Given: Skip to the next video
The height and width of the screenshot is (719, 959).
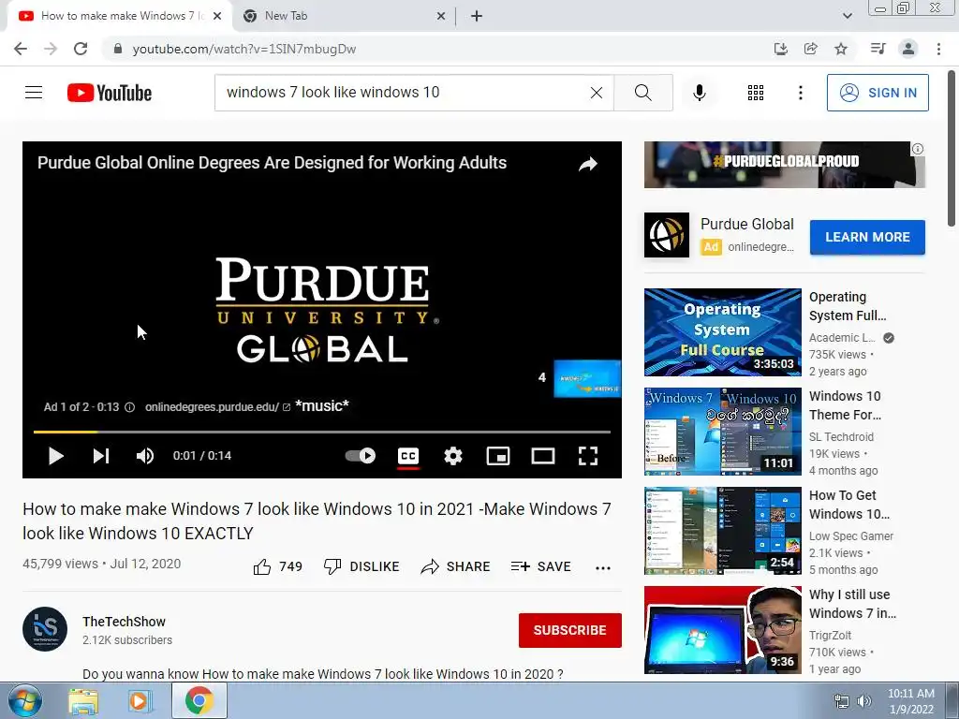Looking at the screenshot, I should tap(101, 456).
